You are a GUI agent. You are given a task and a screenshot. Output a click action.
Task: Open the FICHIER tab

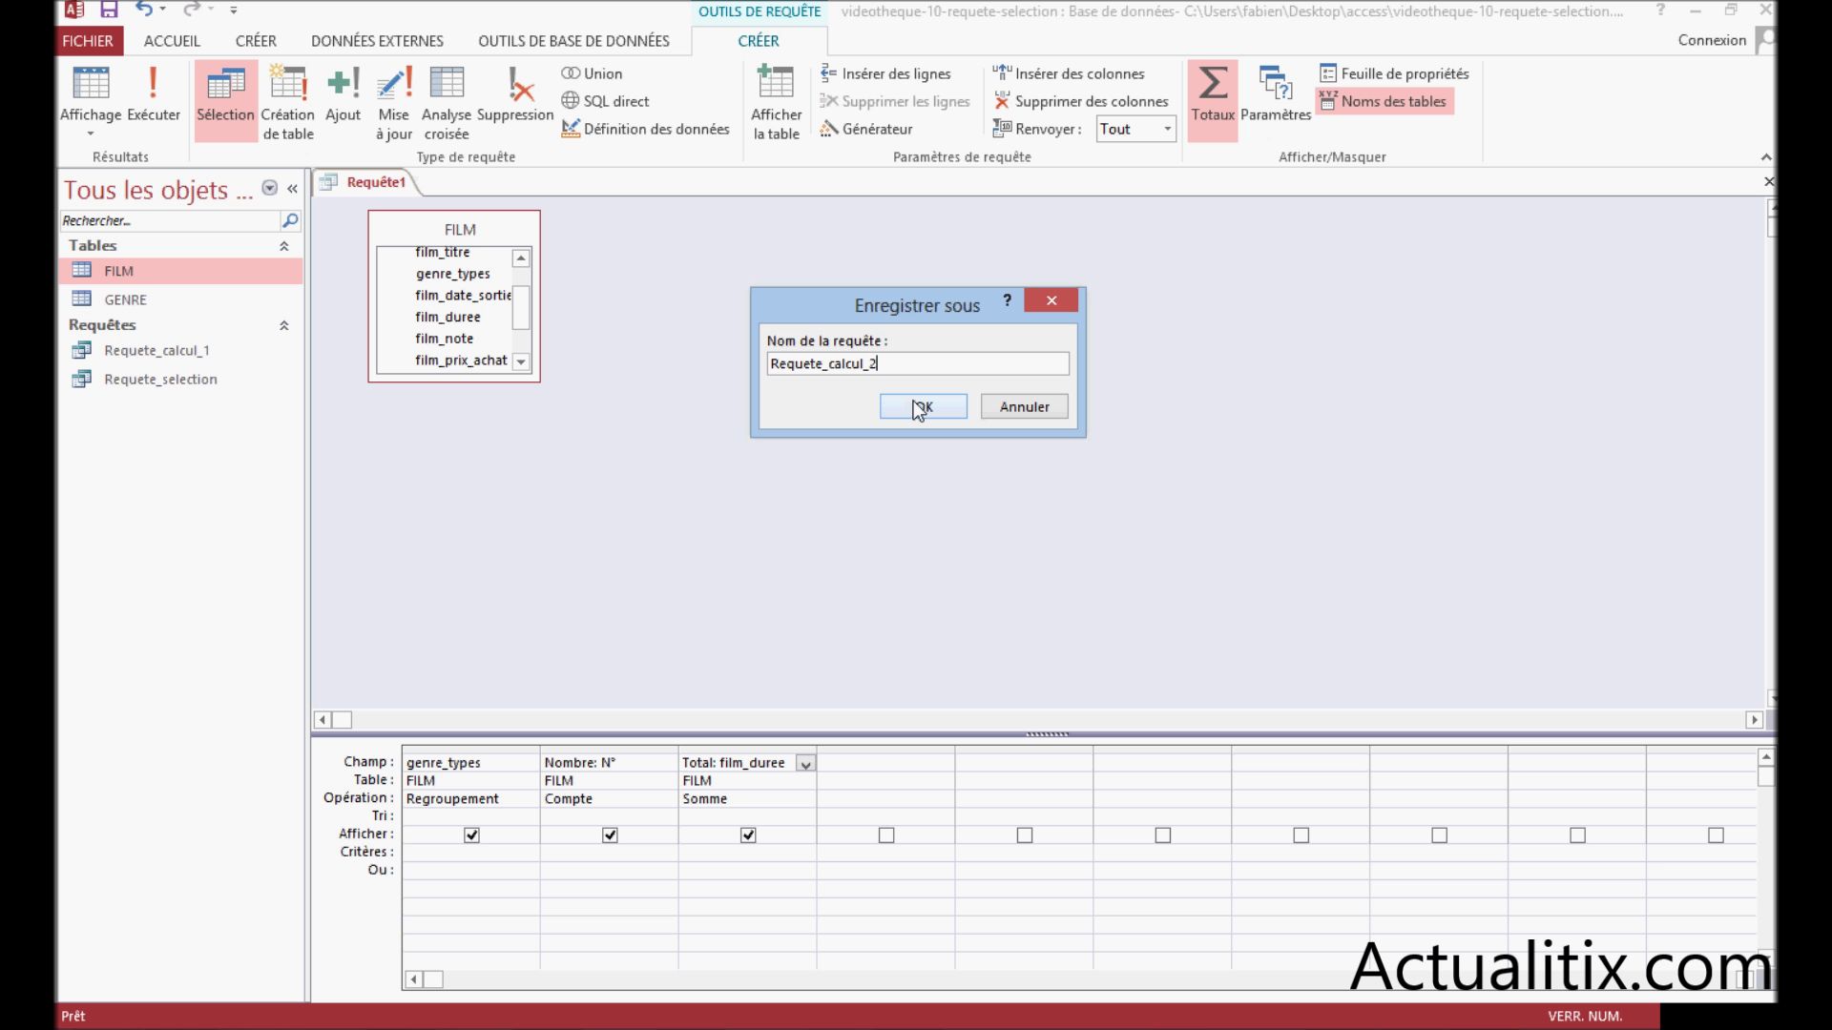pyautogui.click(x=88, y=41)
